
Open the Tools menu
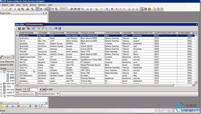click(25, 5)
